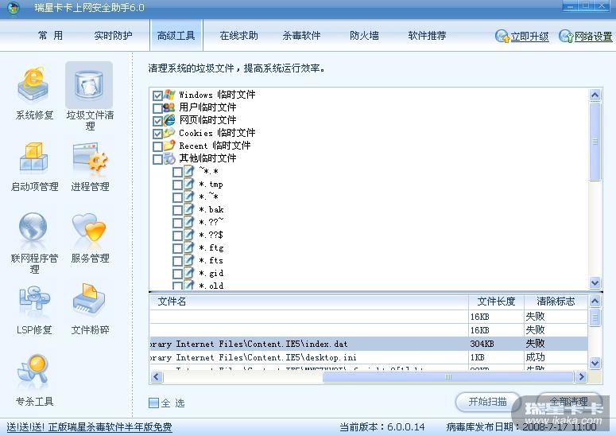Click the application logo in title bar
This screenshot has height=436, width=616.
click(x=14, y=7)
